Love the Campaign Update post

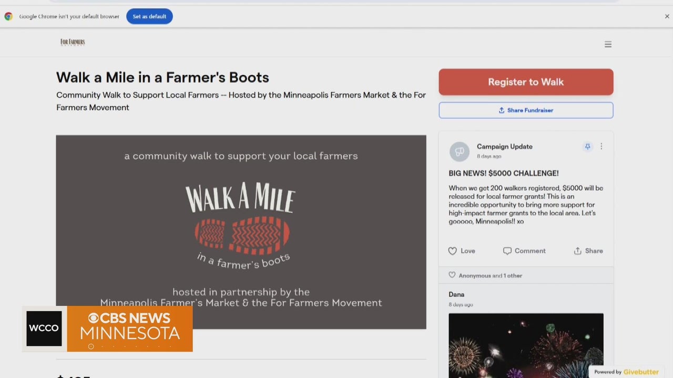click(x=462, y=251)
